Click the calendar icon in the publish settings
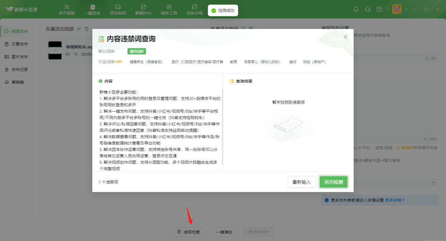The height and width of the screenshot is (241, 446). (x=434, y=183)
